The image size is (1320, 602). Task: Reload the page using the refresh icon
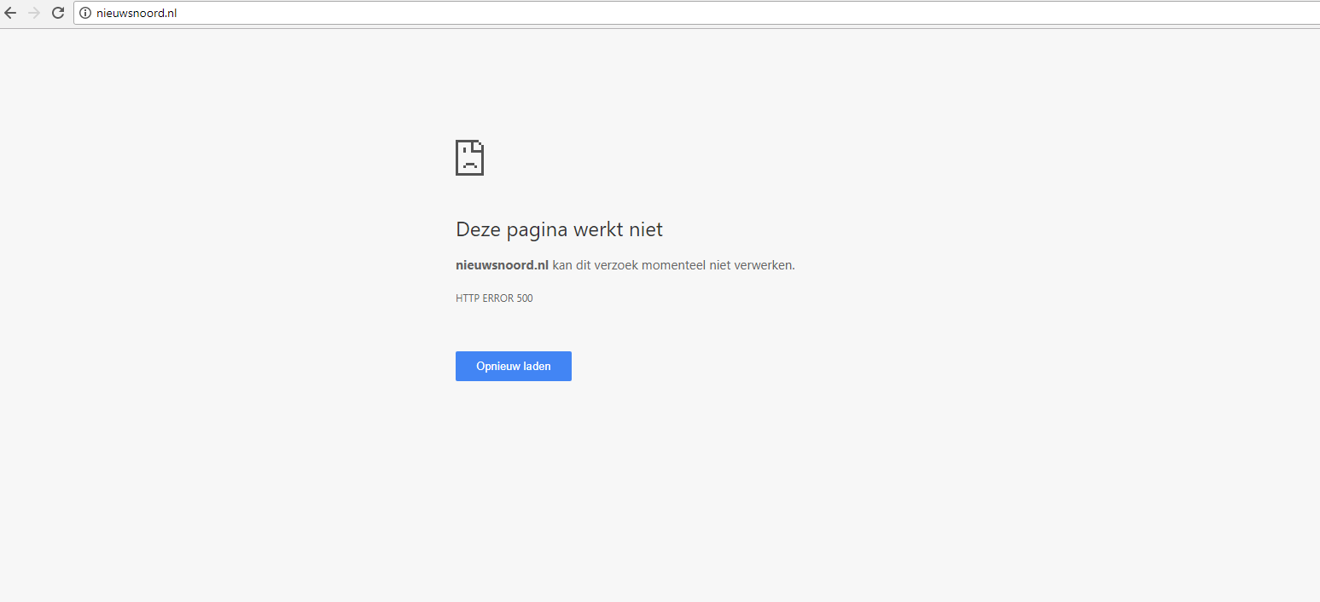58,13
